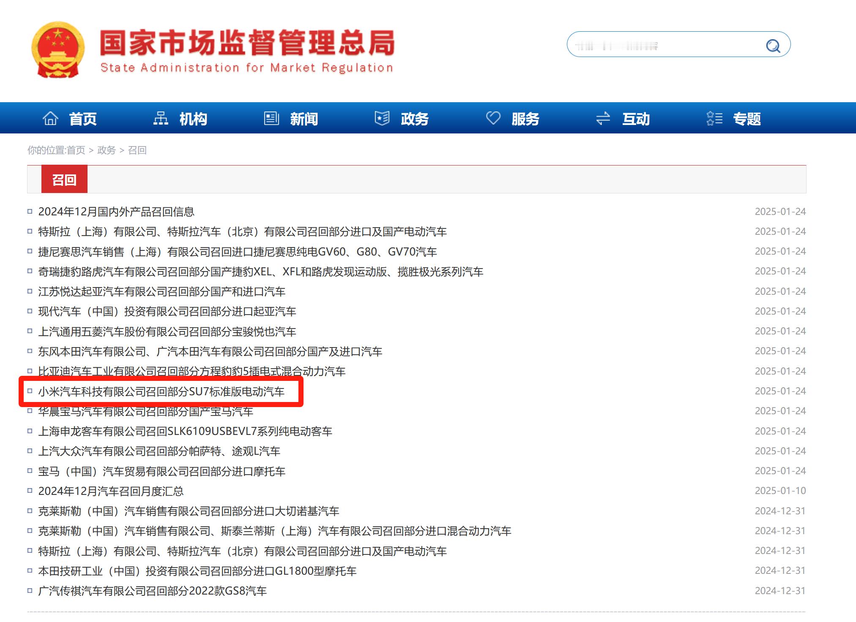Open the 专题 navigation menu

(x=747, y=119)
